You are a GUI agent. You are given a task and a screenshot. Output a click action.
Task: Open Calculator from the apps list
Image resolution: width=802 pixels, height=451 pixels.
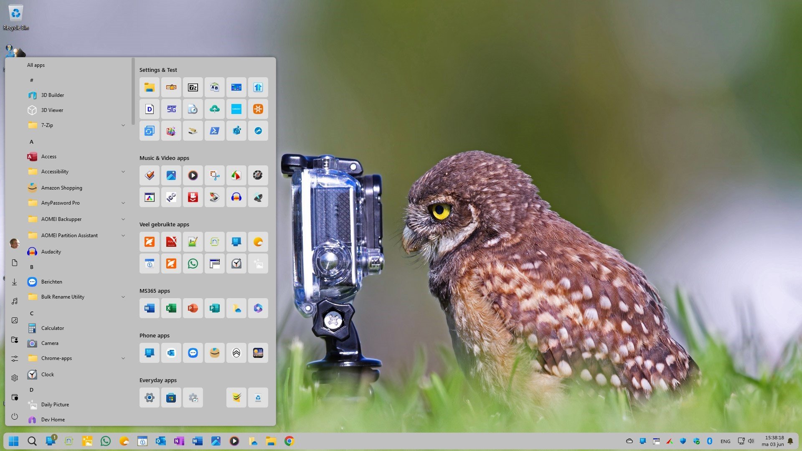click(53, 328)
